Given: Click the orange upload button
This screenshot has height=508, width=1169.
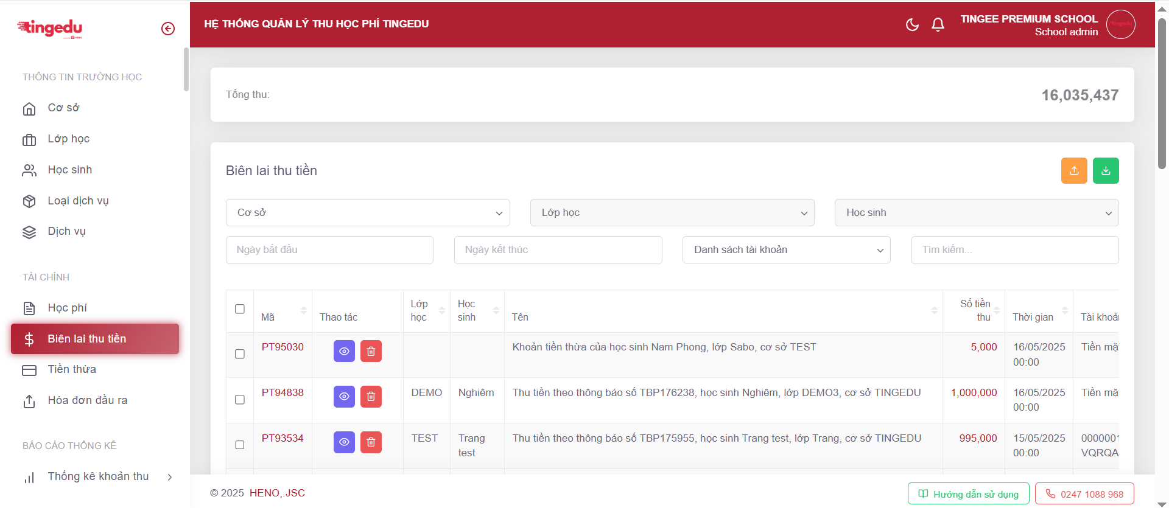Looking at the screenshot, I should click(1074, 171).
